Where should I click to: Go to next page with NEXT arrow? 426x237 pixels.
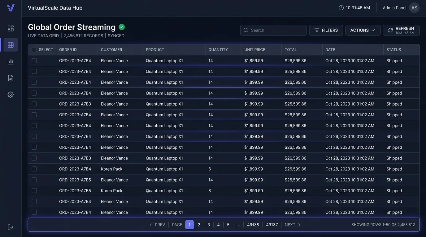pos(293,225)
